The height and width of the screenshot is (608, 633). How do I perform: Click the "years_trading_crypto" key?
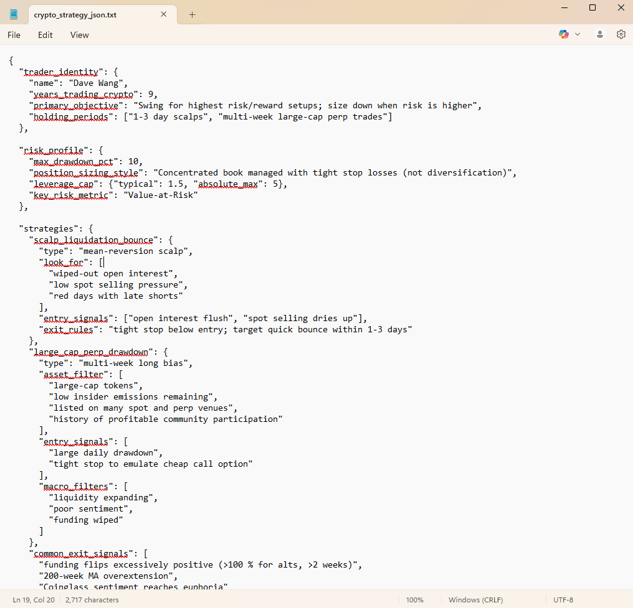click(x=83, y=95)
